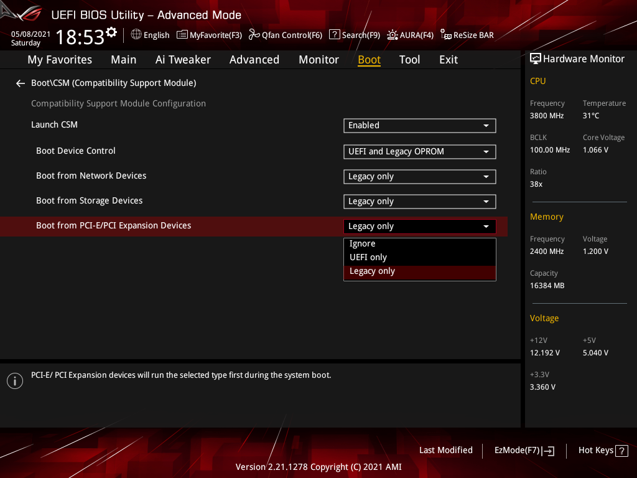Click the 05/08/2021 date
Image resolution: width=637 pixels, height=478 pixels.
coord(30,34)
